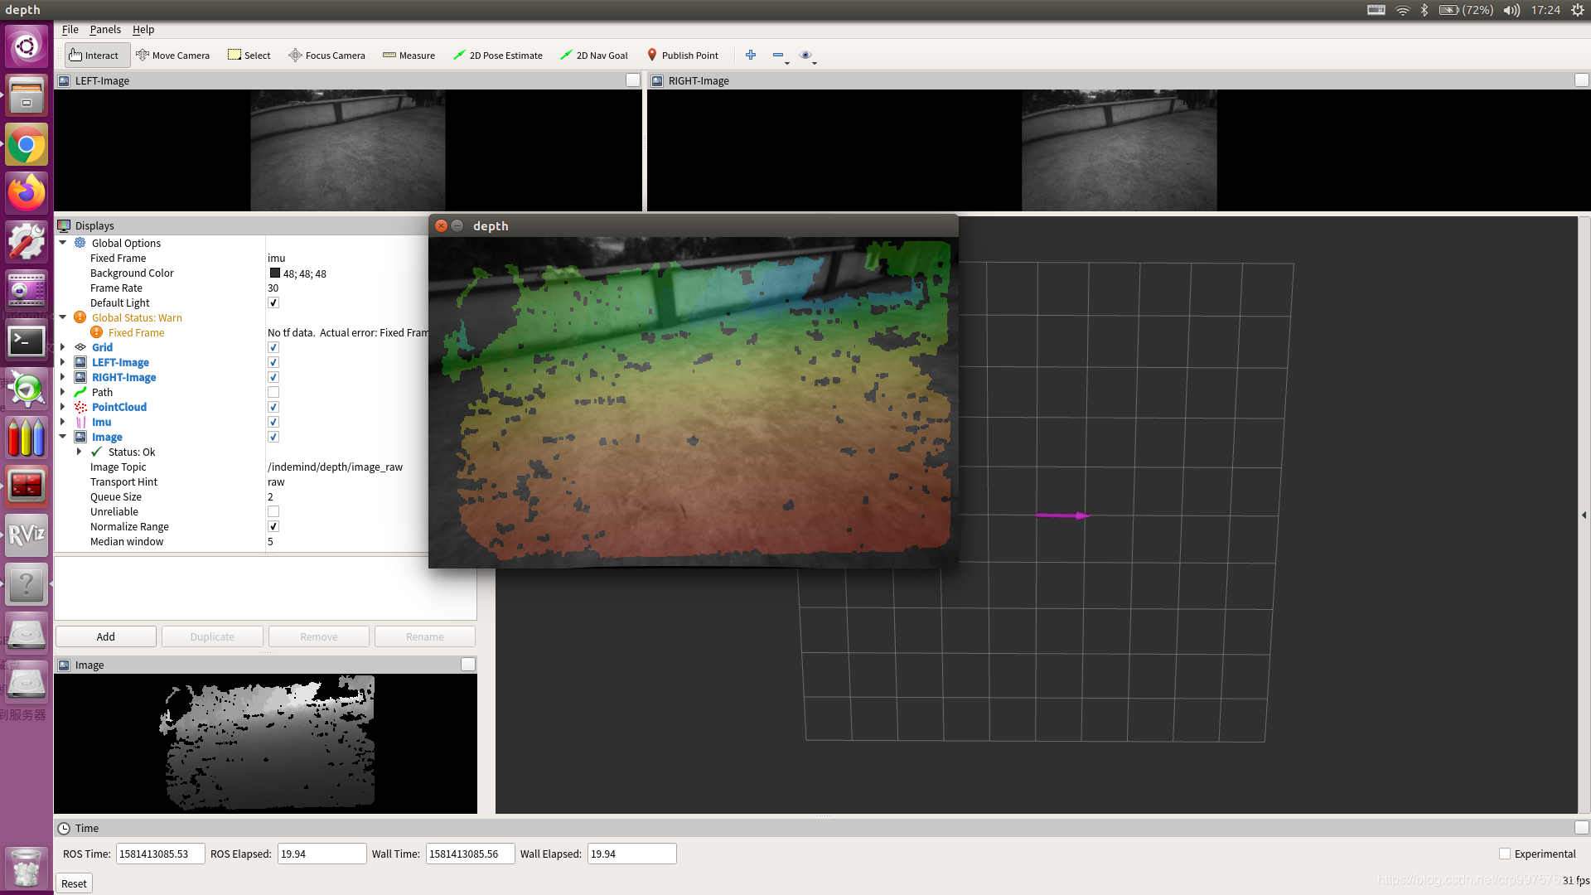Collapse the Global Status node
This screenshot has height=895, width=1591.
pos(63,317)
